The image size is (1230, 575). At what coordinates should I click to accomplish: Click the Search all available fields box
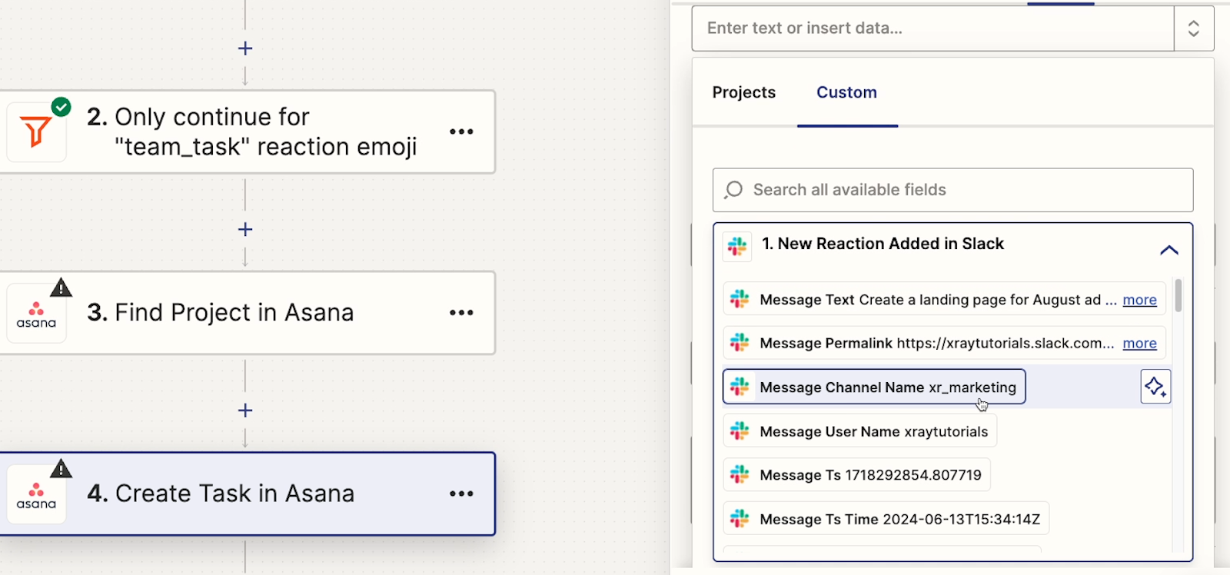click(952, 190)
